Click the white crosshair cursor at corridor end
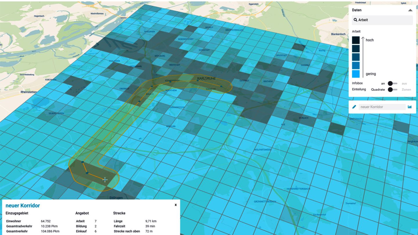Image resolution: width=418 pixels, height=235 pixels. pos(105,180)
